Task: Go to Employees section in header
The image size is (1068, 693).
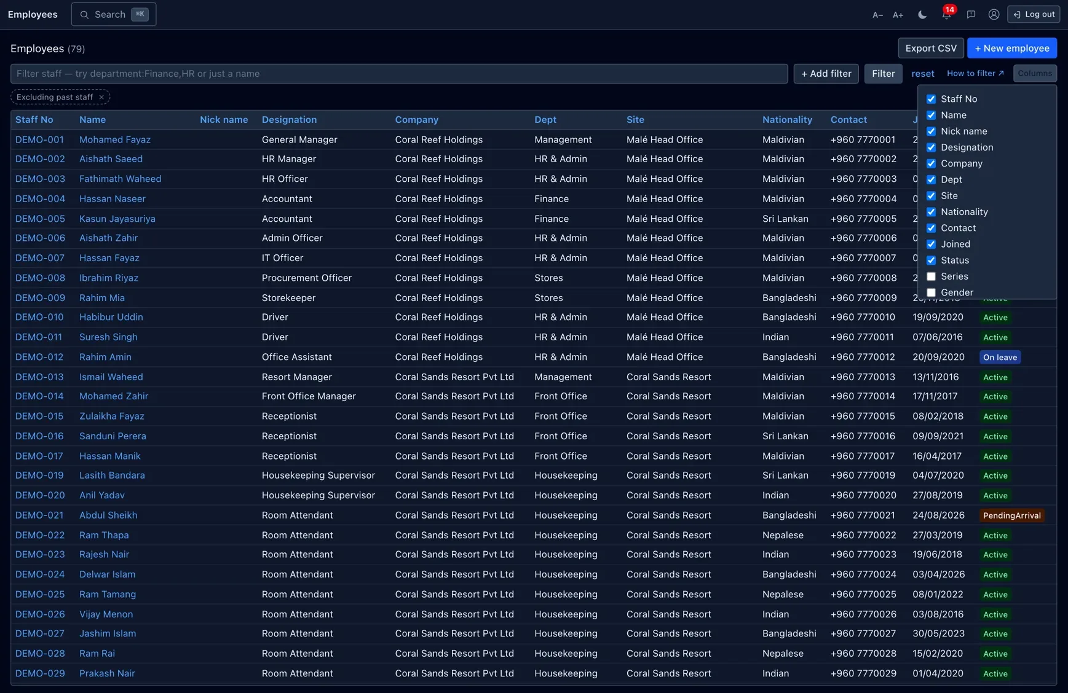Action: pyautogui.click(x=33, y=14)
